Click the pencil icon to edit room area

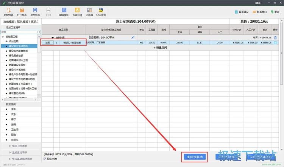tap(133, 37)
